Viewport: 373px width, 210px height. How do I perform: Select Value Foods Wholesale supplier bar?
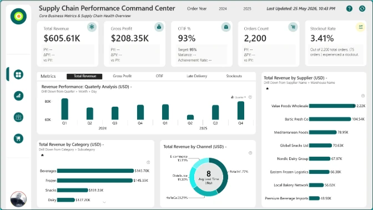point(332,106)
